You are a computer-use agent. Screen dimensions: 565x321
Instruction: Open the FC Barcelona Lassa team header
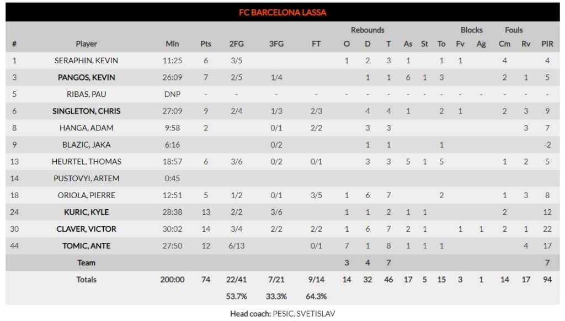pyautogui.click(x=282, y=12)
